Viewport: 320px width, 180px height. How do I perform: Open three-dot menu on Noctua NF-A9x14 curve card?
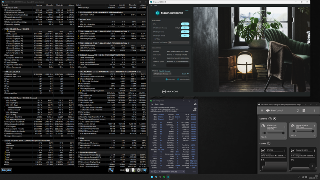pyautogui.click(x=314, y=151)
